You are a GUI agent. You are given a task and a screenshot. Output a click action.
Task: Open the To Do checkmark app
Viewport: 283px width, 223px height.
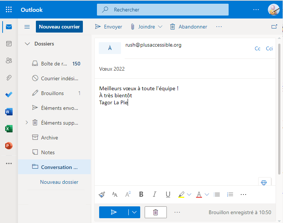pyautogui.click(x=9, y=95)
